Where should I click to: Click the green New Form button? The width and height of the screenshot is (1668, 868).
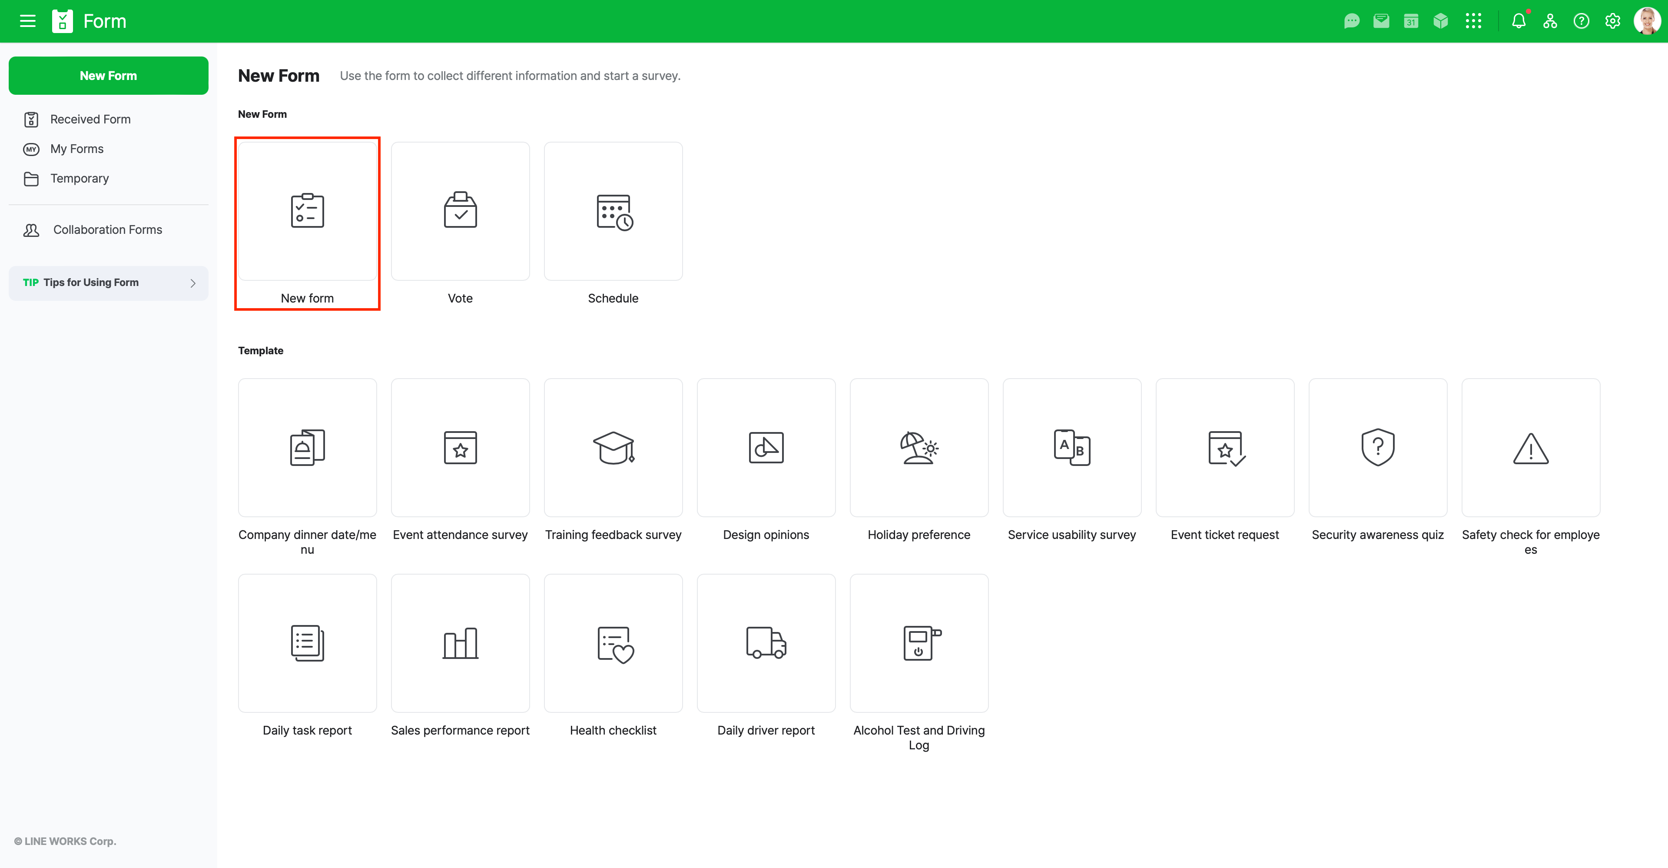tap(108, 75)
